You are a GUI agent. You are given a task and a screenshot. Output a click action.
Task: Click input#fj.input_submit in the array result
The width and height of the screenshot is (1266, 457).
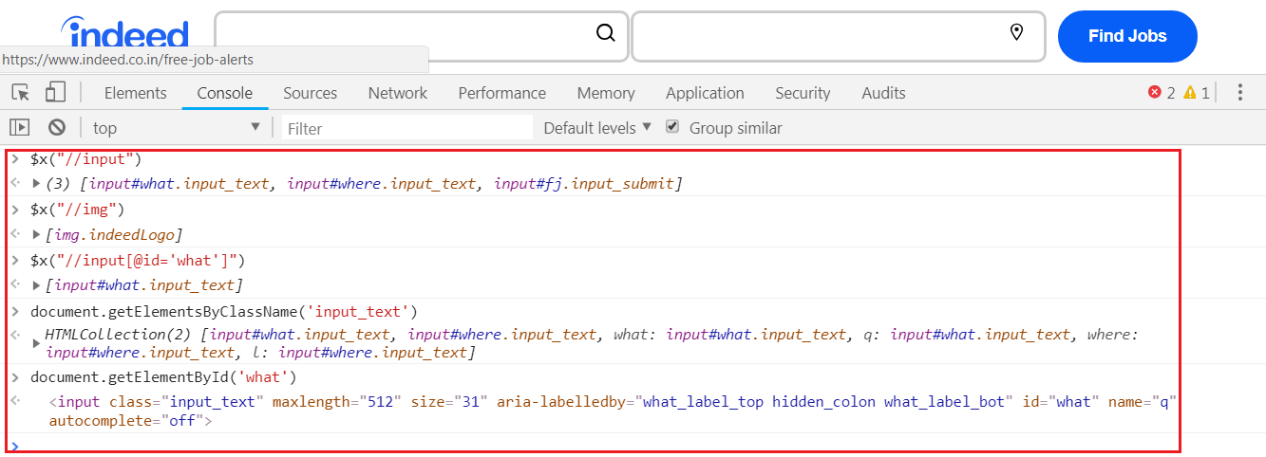(x=584, y=183)
